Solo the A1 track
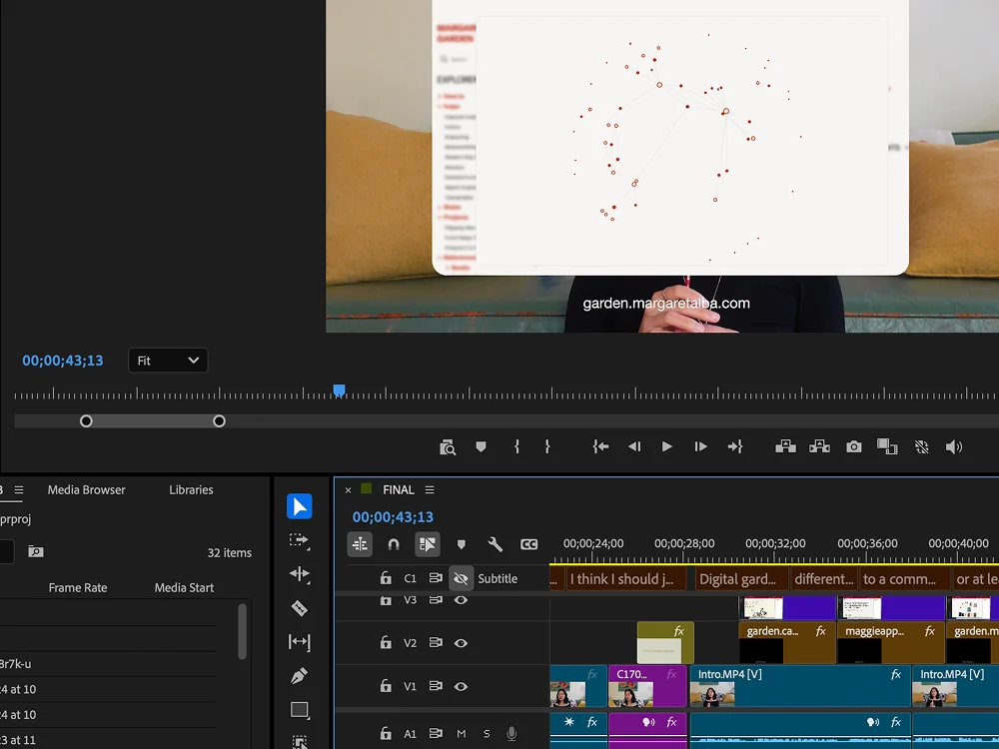This screenshot has width=999, height=749. tap(487, 734)
